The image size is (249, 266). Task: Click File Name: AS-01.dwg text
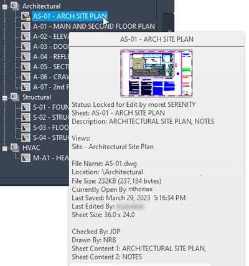point(104,164)
